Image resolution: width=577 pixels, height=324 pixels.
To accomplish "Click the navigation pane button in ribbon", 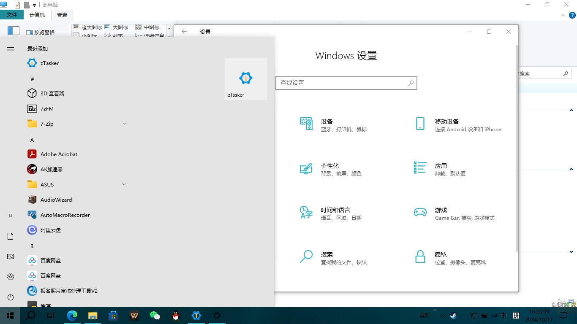I will click(x=14, y=30).
